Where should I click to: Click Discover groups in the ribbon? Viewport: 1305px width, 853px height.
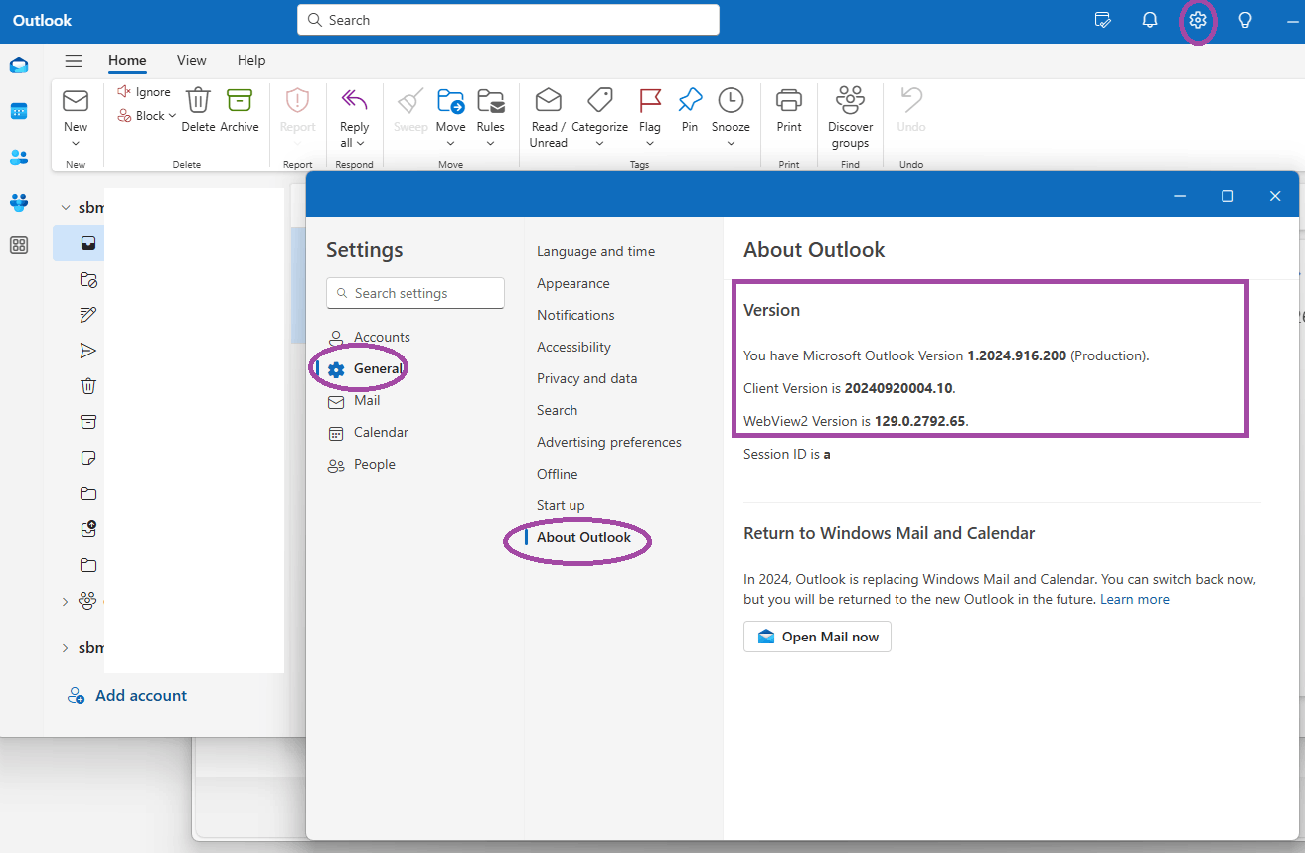851,117
